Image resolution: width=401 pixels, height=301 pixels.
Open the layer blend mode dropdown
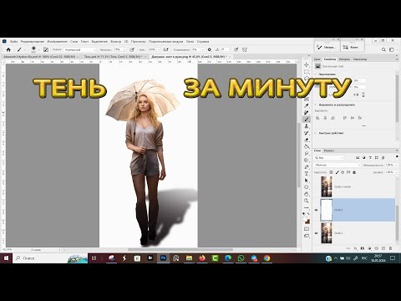[338, 165]
